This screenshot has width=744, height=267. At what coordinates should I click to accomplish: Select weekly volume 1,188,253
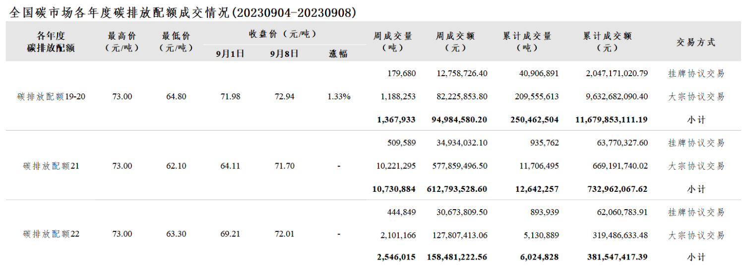pyautogui.click(x=398, y=97)
